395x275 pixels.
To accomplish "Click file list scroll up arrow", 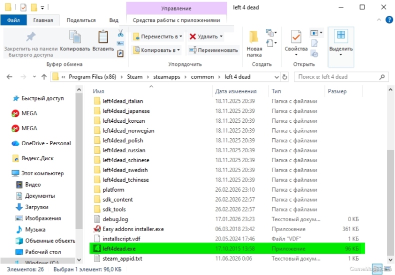I will [x=390, y=89].
